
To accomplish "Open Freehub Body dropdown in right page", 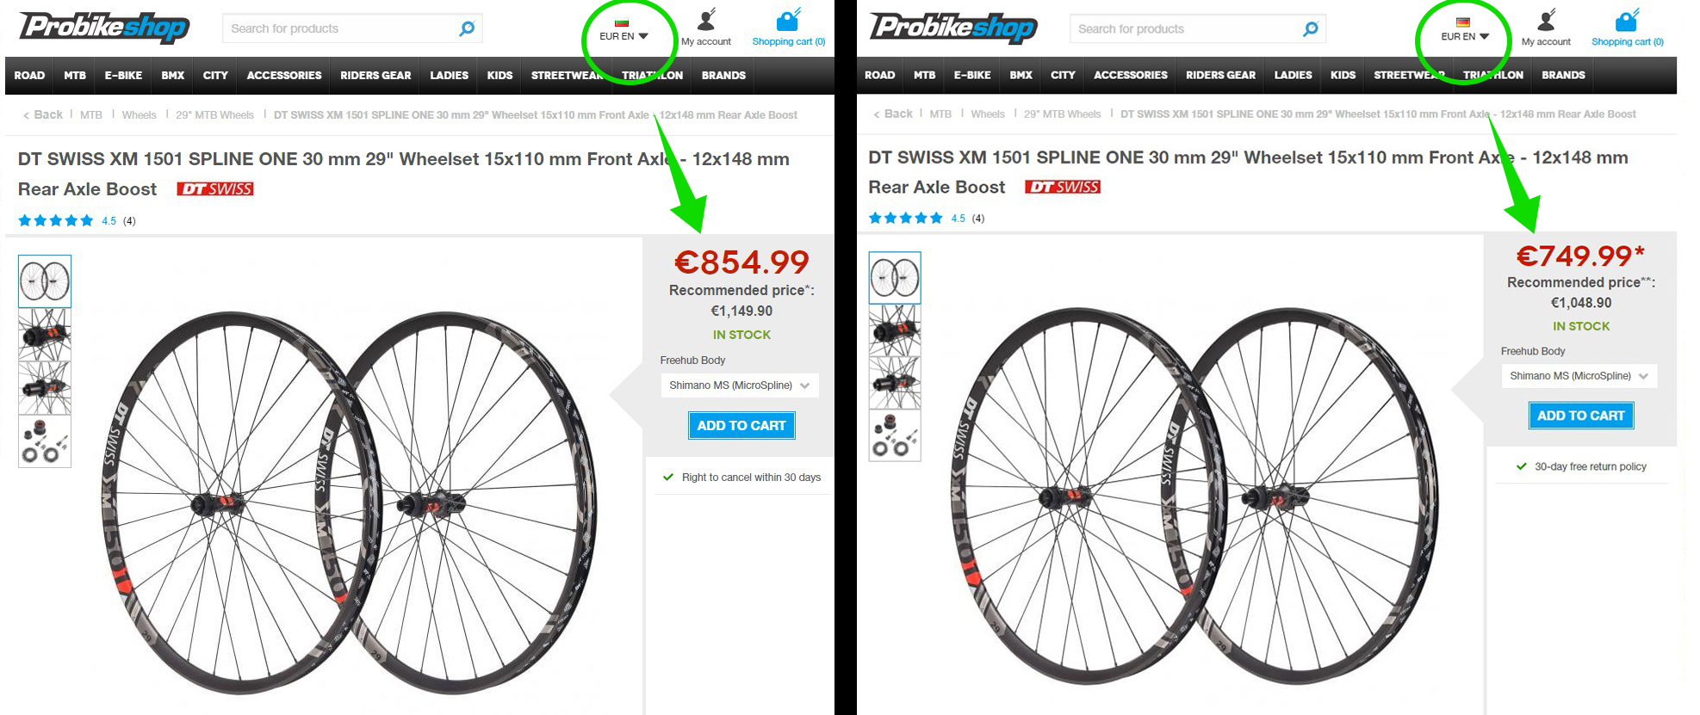I will (1579, 376).
